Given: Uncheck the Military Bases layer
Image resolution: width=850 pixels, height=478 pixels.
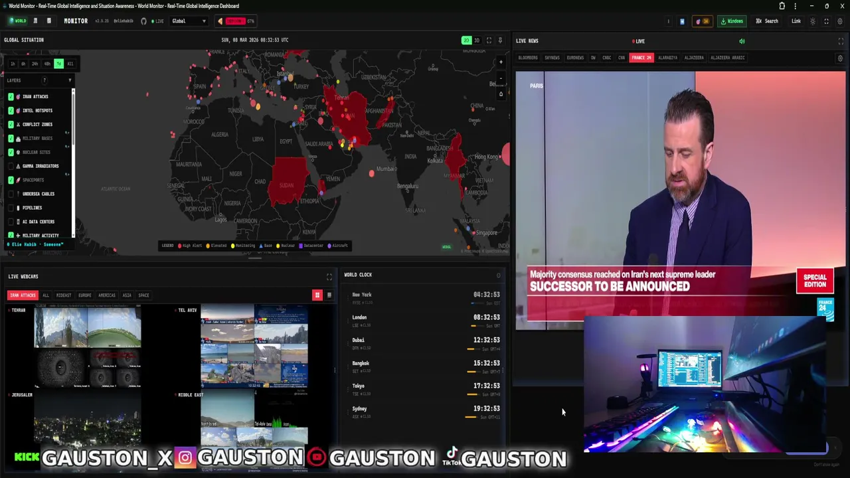Looking at the screenshot, I should 11,138.
